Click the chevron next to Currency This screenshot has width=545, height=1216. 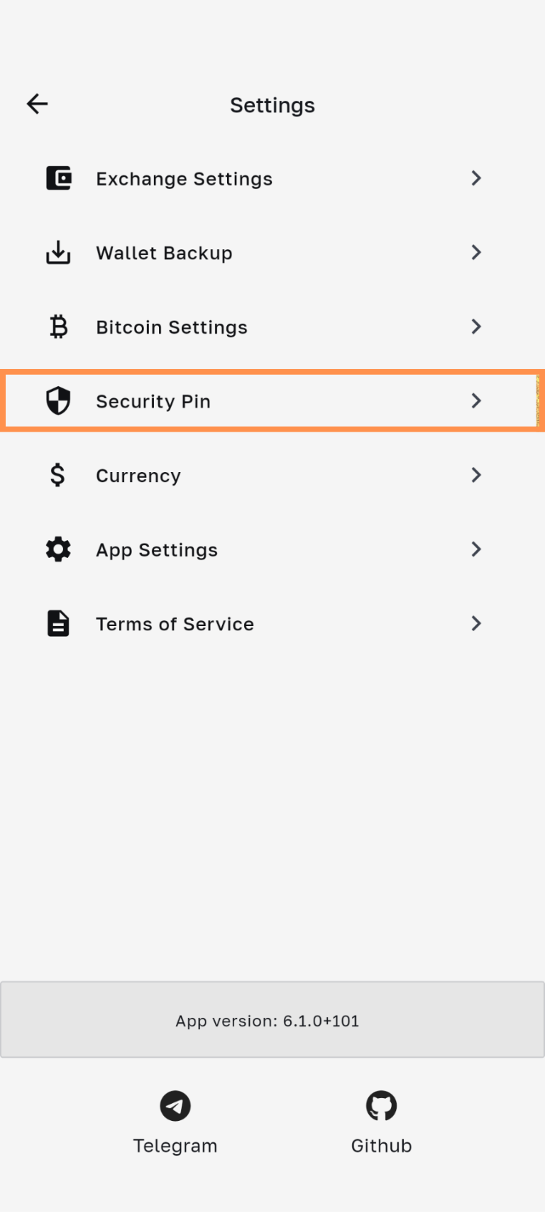point(476,475)
